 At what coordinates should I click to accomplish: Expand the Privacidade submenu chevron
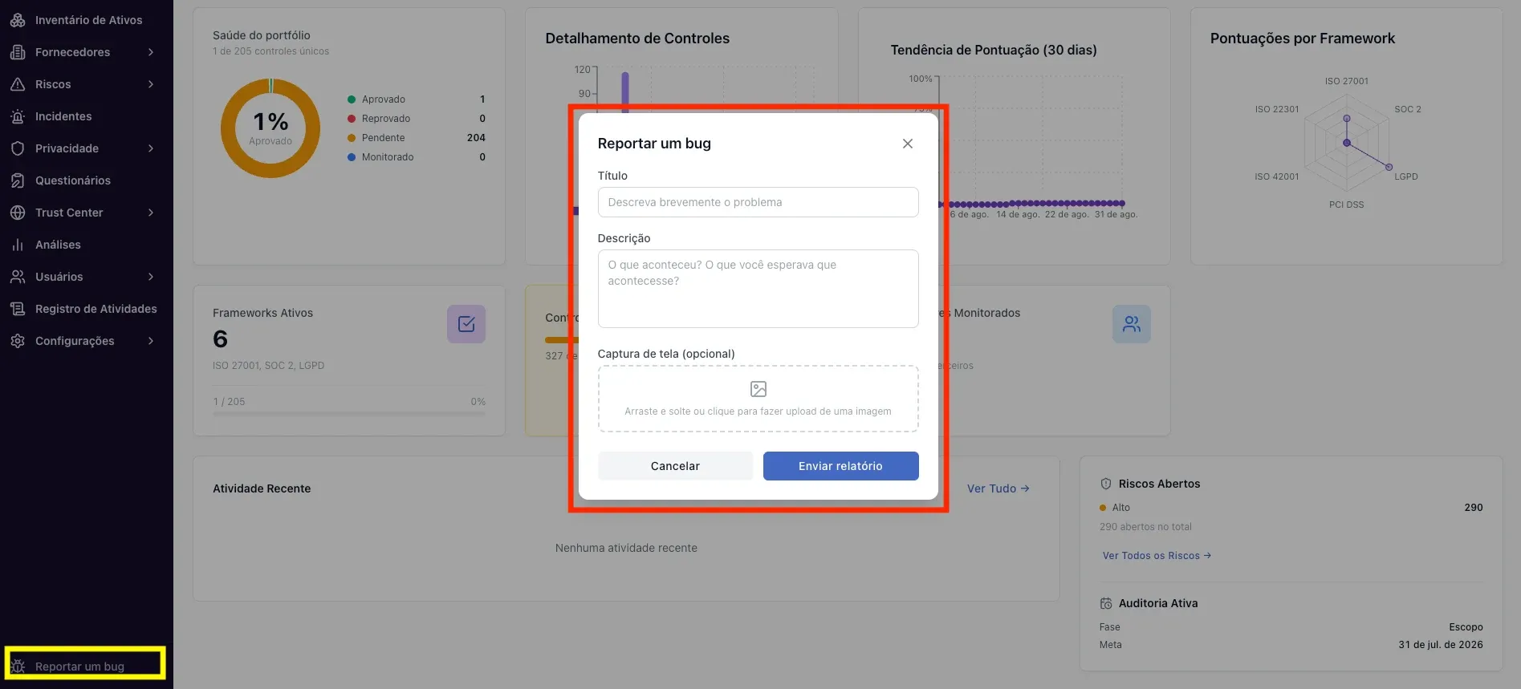tap(151, 148)
